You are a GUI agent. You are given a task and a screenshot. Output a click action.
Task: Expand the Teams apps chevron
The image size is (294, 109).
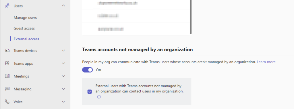coord(63,64)
